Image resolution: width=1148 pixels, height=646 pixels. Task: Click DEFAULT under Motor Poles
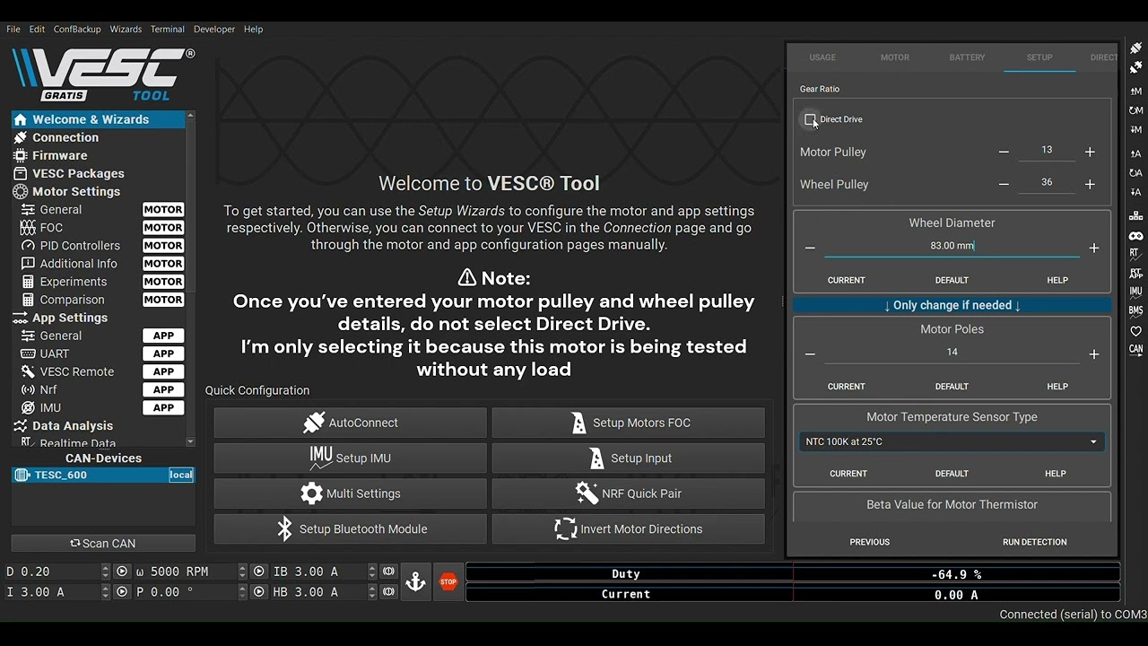coord(952,387)
